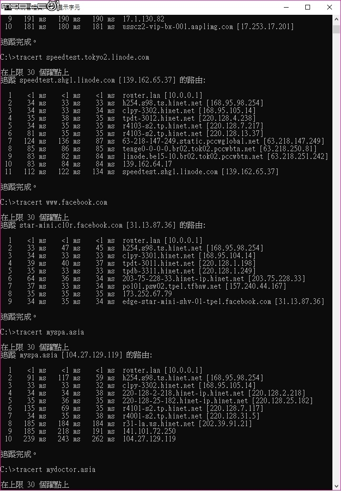341x492 pixels.
Task: Close the command prompt window
Action: coord(330,7)
